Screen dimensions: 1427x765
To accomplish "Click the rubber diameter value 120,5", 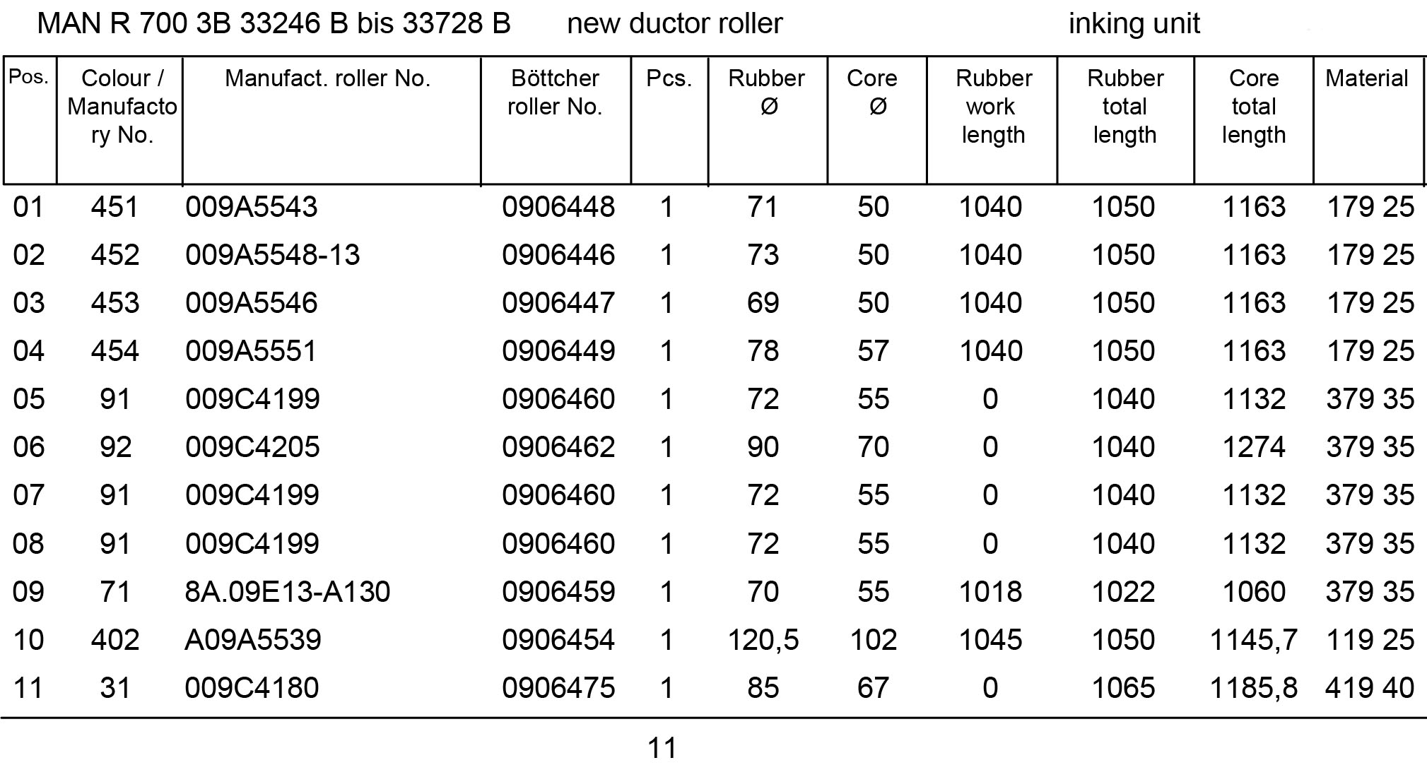I will coord(763,640).
